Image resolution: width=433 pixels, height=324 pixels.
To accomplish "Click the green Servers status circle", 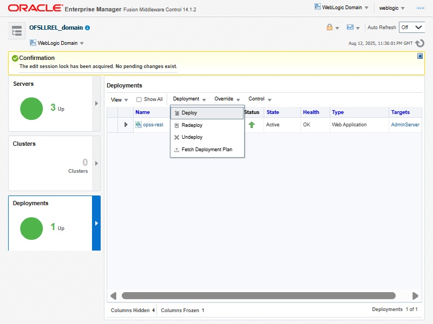I will click(x=31, y=109).
